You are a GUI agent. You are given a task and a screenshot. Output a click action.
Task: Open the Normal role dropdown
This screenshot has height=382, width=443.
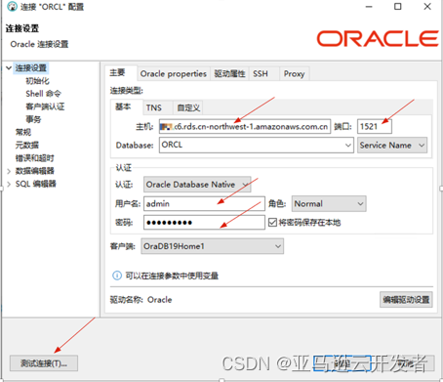pos(329,204)
